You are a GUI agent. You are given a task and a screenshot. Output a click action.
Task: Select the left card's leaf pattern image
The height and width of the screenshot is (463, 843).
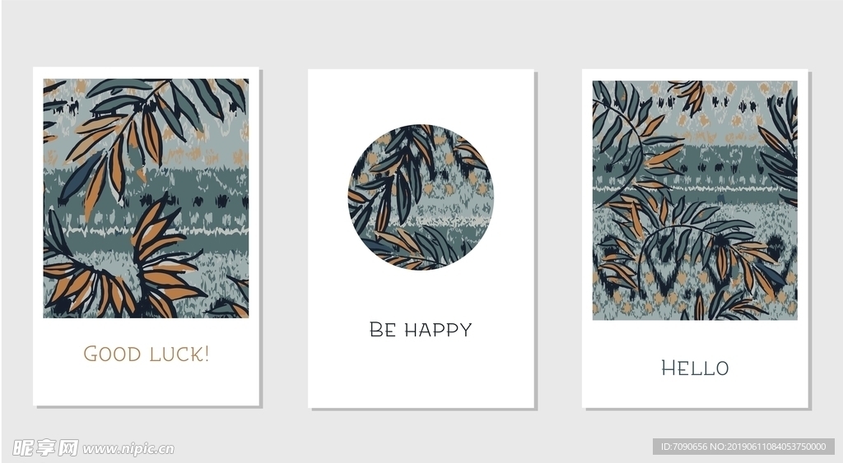point(146,198)
